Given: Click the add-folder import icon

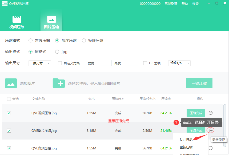Looking at the screenshot, I should pyautogui.click(x=59, y=83).
